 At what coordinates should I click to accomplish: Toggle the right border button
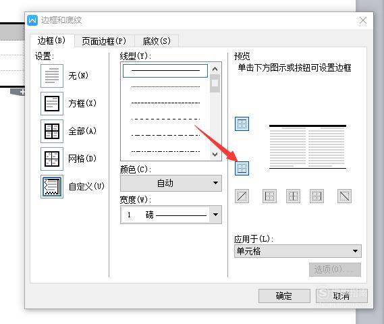click(317, 196)
